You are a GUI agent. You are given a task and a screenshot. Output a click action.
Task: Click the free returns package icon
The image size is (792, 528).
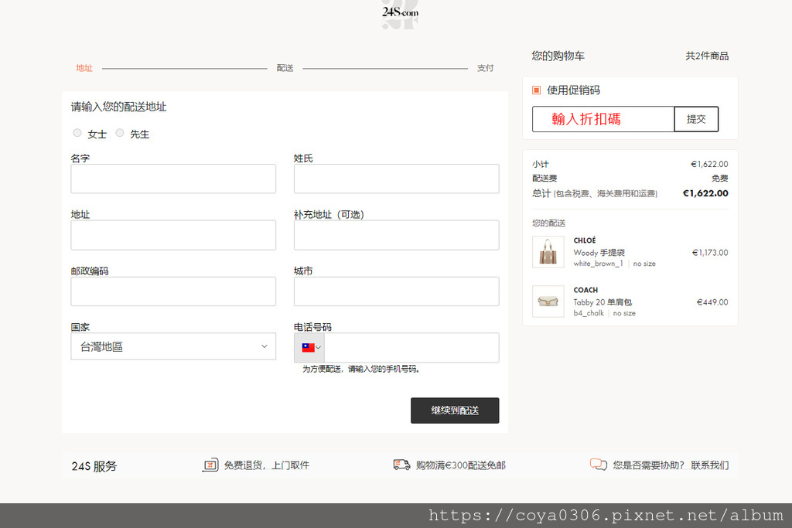[210, 465]
